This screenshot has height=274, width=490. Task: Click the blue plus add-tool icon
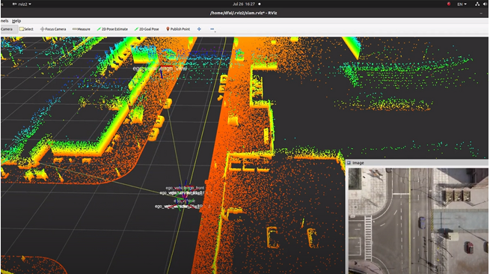[x=199, y=29]
